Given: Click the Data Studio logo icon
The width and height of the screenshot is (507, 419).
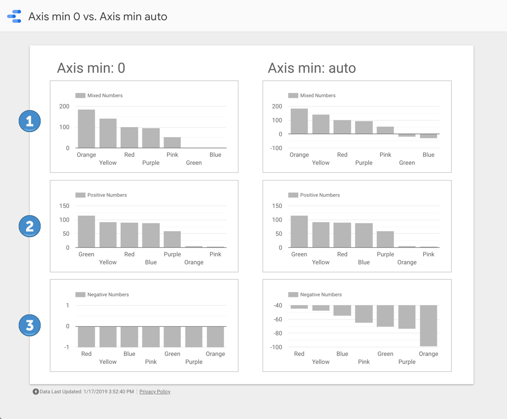Looking at the screenshot, I should coord(14,16).
